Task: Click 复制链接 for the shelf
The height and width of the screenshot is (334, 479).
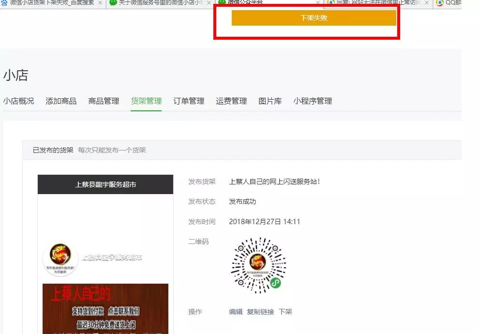Action: coord(260,312)
